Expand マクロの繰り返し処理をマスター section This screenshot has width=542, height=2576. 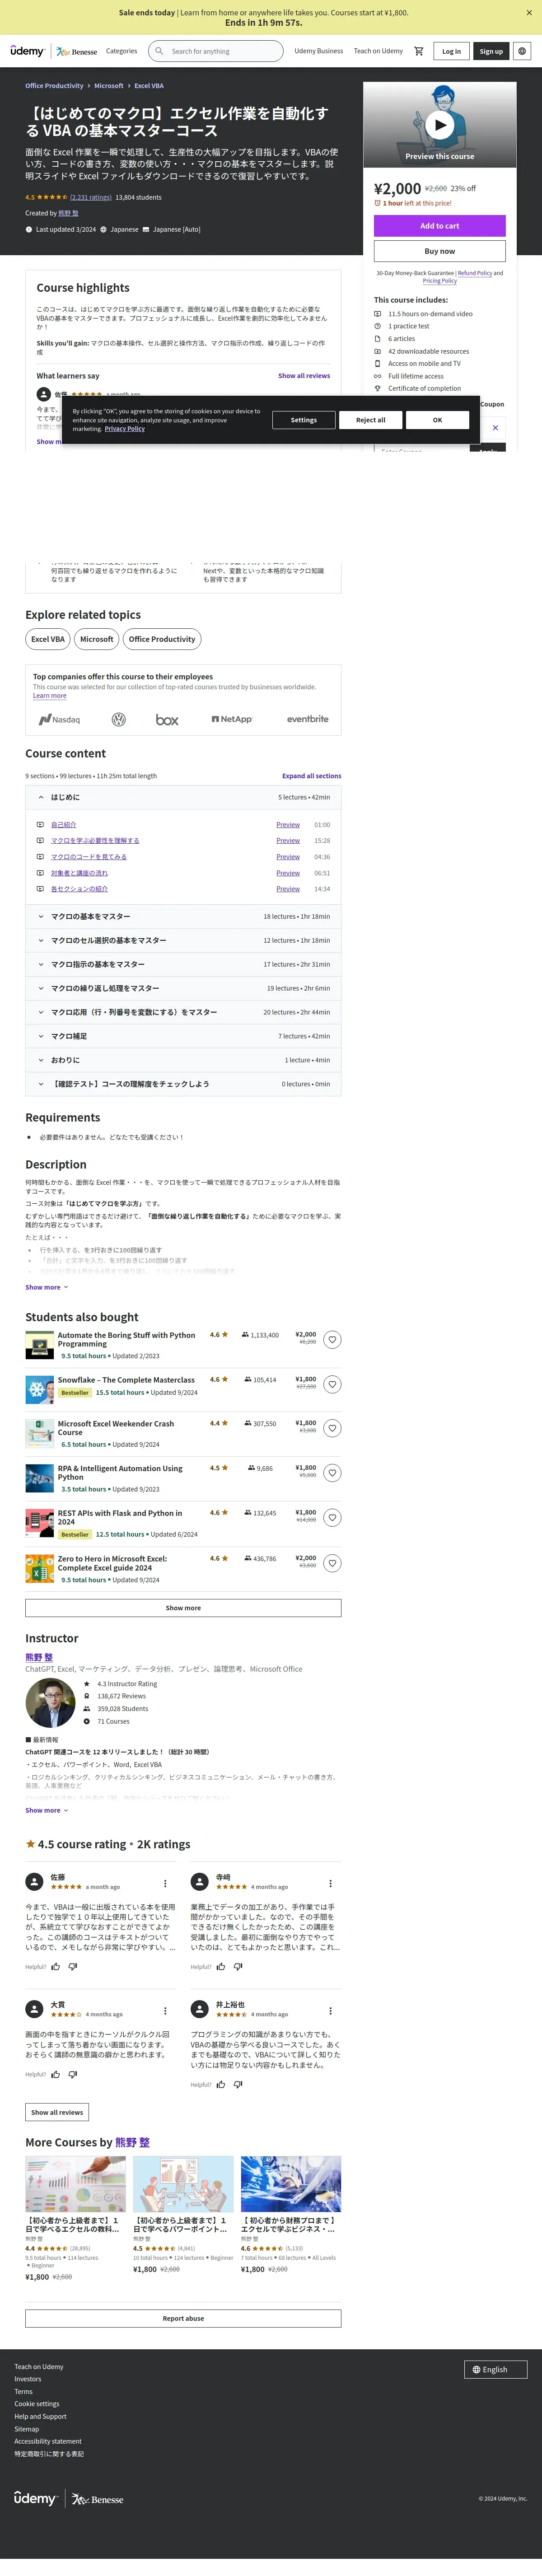(183, 988)
